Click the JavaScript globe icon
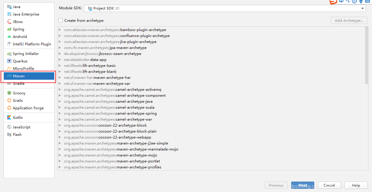 [x=9, y=127]
